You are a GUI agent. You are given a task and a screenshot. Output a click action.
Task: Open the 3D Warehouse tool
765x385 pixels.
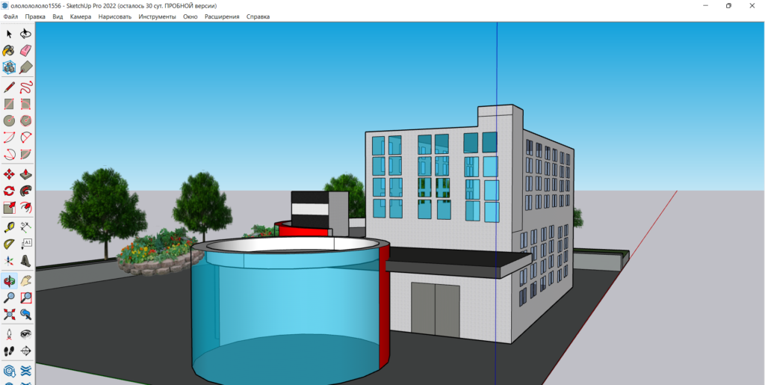pyautogui.click(x=9, y=372)
